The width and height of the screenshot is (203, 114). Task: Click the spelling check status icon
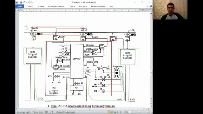coord(52,112)
